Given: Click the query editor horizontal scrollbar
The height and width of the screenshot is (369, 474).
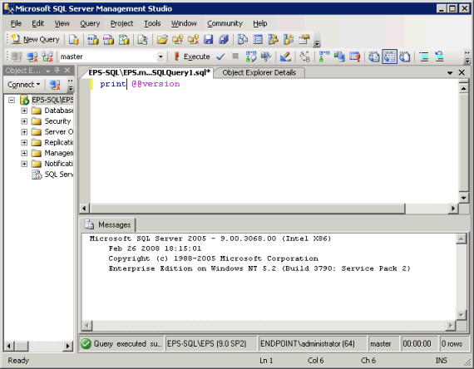Looking at the screenshot, I should click(247, 209).
